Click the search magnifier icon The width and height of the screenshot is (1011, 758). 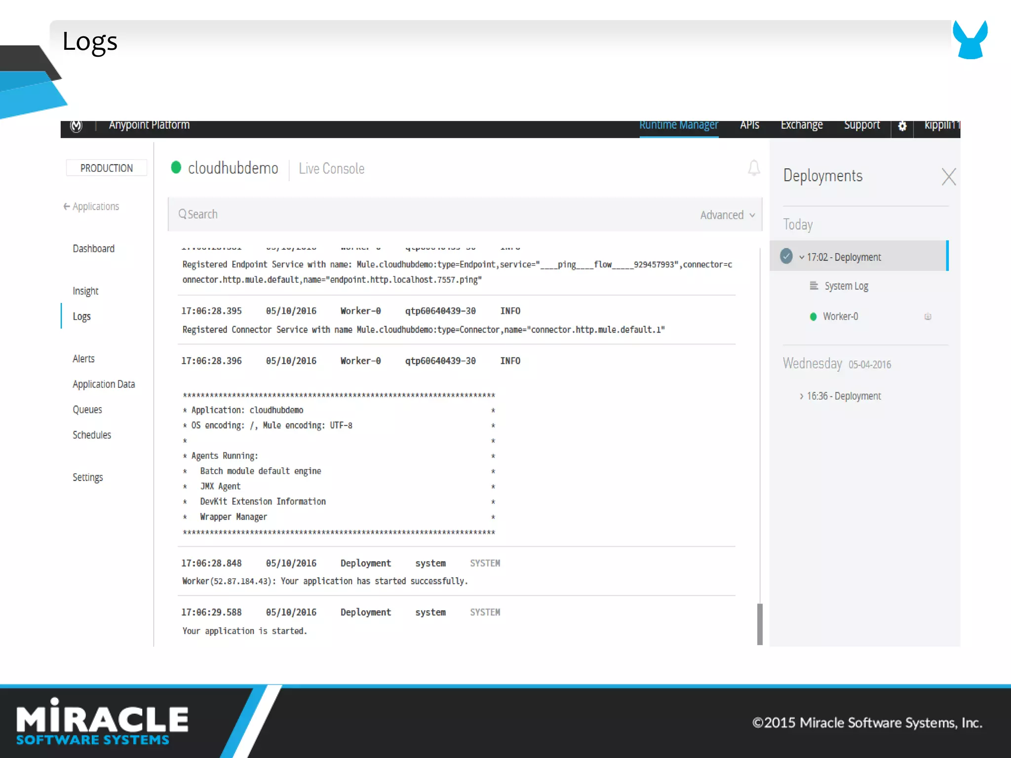click(182, 214)
